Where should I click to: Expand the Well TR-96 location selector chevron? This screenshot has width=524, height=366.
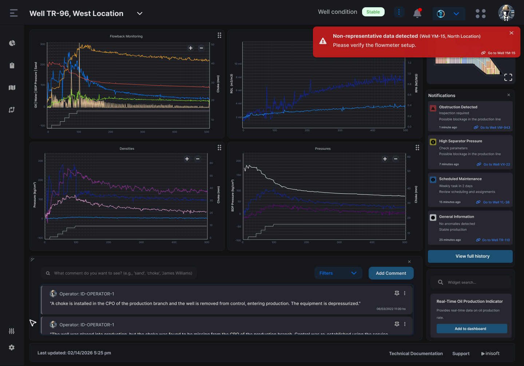pos(140,13)
